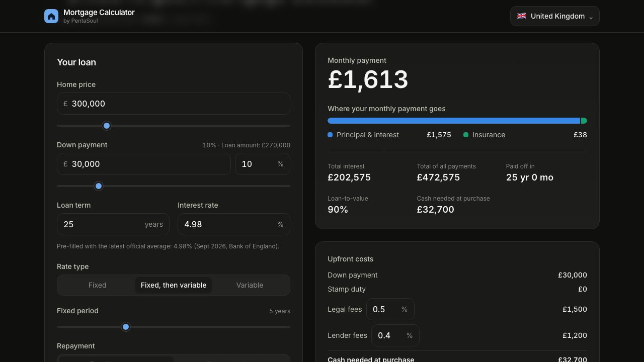The width and height of the screenshot is (644, 362).
Task: Click the Bank of England pre-filled rate note
Action: [168, 246]
